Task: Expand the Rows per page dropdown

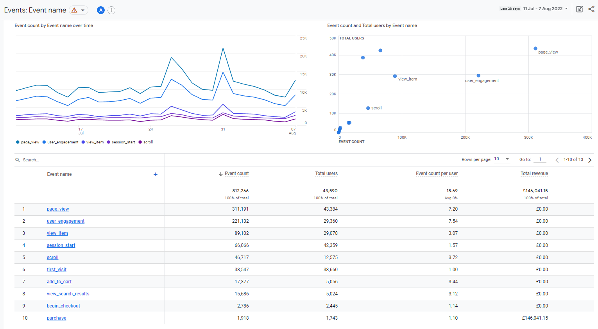Action: click(x=502, y=159)
